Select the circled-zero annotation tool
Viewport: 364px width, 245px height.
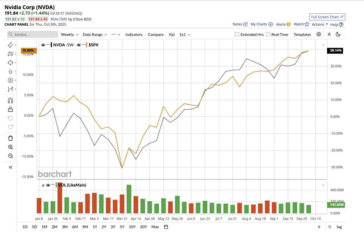tap(10, 80)
